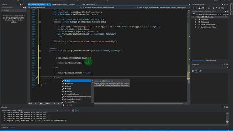Click the Search Solution Explorer input field
Viewport: 233px width, 131px height.
pos(208,11)
